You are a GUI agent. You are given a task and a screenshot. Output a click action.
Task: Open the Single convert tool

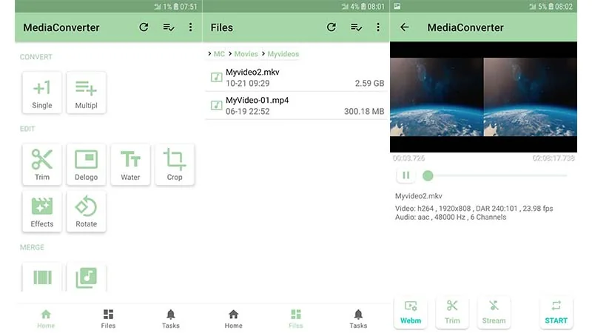(42, 92)
